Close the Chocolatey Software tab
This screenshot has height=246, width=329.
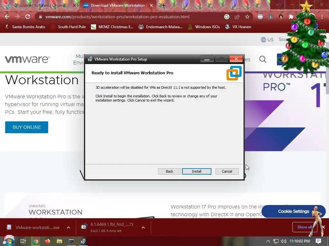74,6
